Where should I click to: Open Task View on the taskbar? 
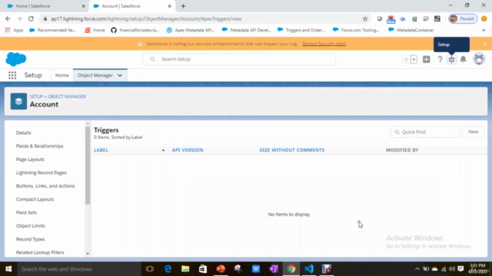click(x=150, y=269)
